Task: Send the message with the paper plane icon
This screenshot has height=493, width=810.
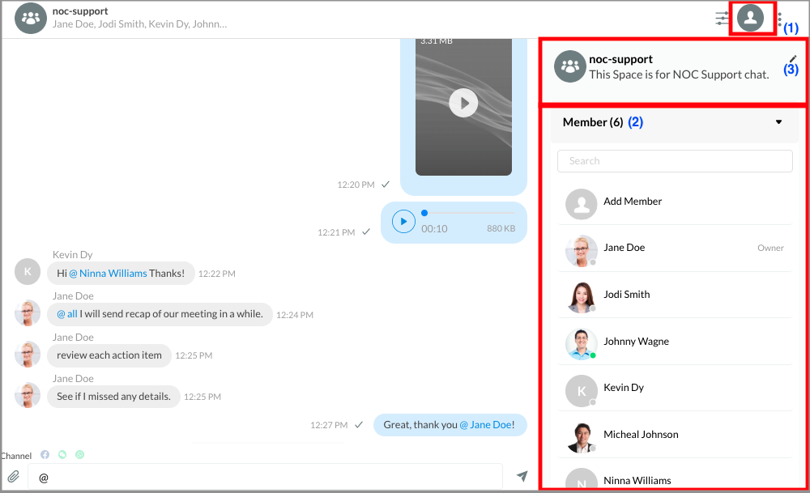Action: (522, 477)
